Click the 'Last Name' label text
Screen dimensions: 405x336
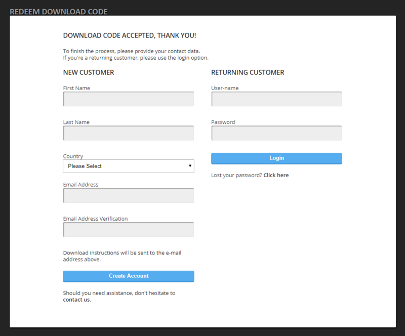(x=76, y=122)
